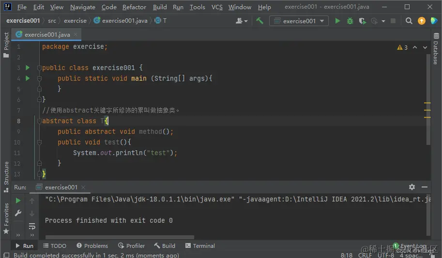
Task: Open the Tools menu
Action: (198, 7)
